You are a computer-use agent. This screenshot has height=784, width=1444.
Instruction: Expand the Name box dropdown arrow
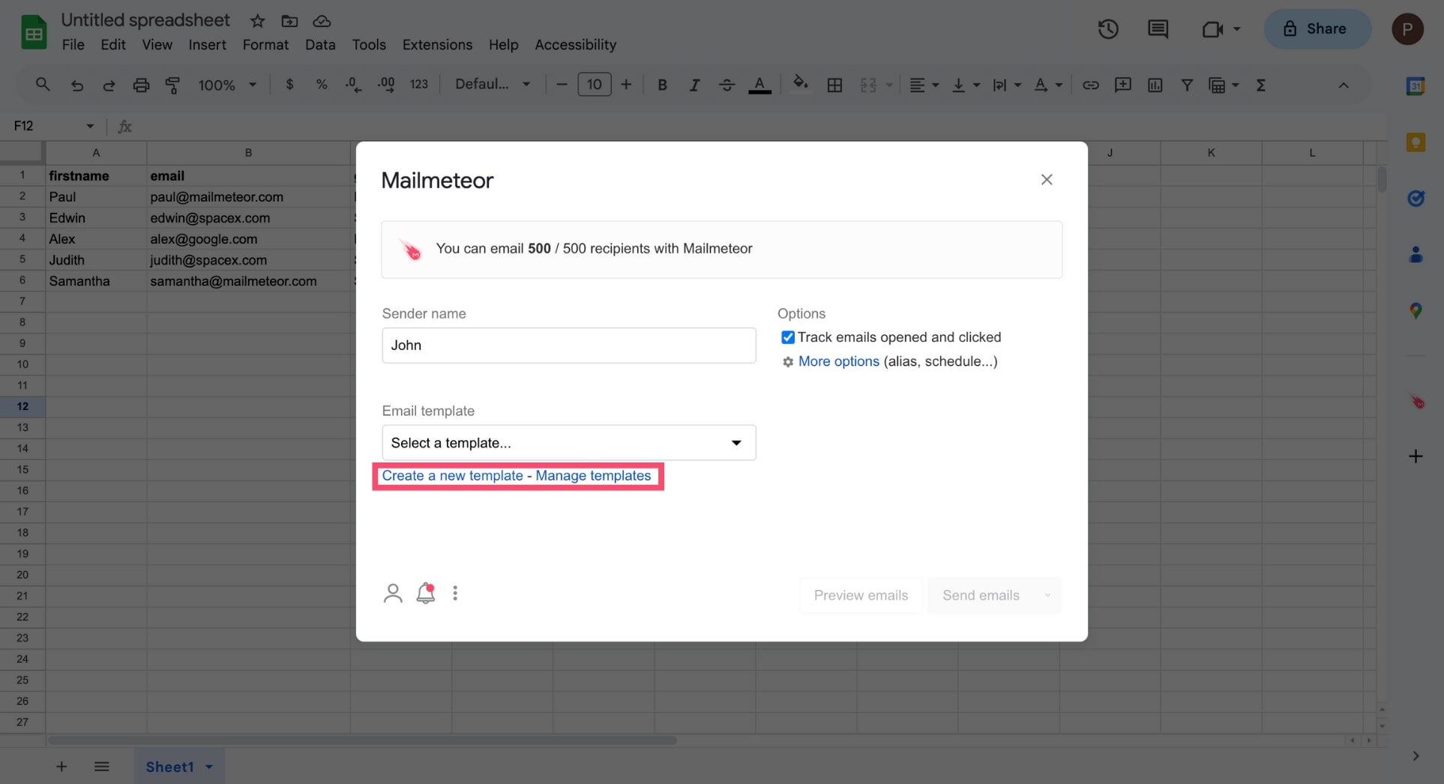click(x=90, y=126)
